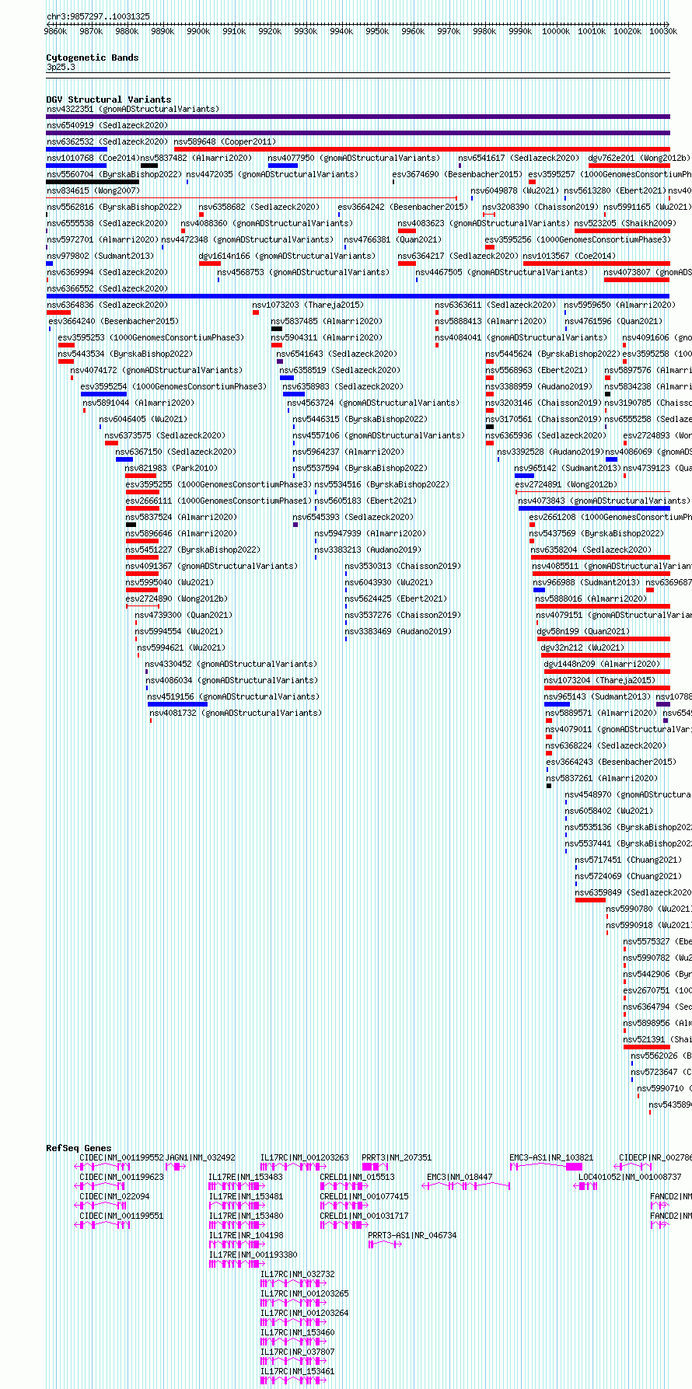This screenshot has height=1389, width=692.
Task: Click nsv3383469 (Audano2019) variant label
Action: click(398, 631)
